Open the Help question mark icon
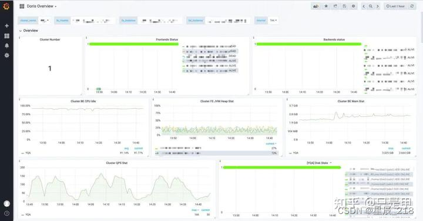This screenshot has height=221, width=423. 6,213
